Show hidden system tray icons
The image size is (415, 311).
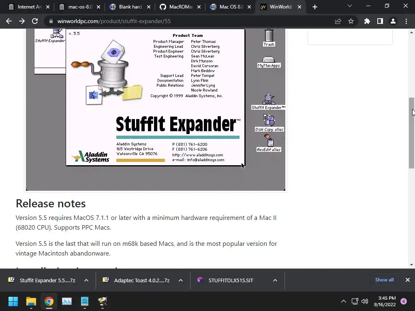[x=344, y=301]
